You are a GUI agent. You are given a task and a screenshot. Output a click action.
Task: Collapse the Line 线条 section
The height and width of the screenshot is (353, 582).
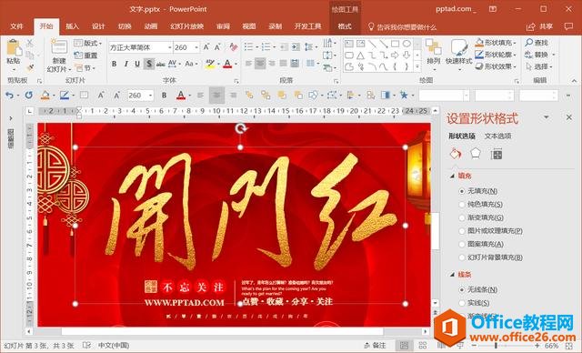coord(452,275)
